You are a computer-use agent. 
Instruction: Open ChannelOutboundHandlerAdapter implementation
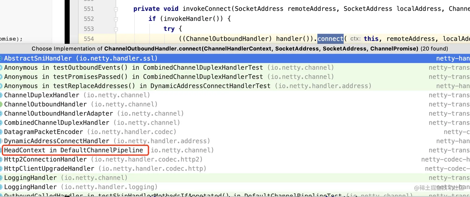[235, 113]
